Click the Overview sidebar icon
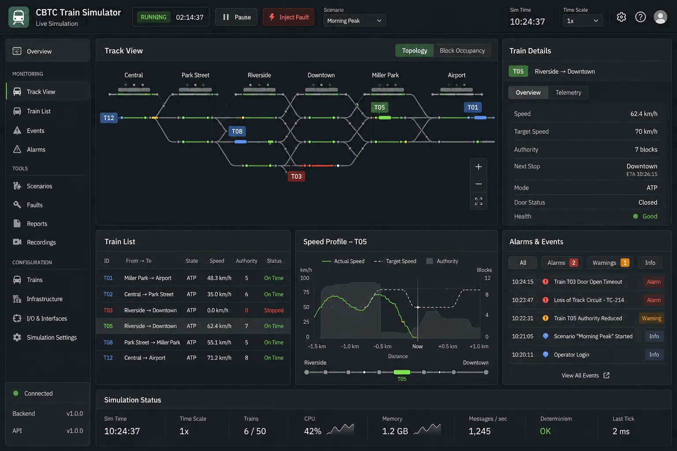This screenshot has height=451, width=677. tap(17, 51)
